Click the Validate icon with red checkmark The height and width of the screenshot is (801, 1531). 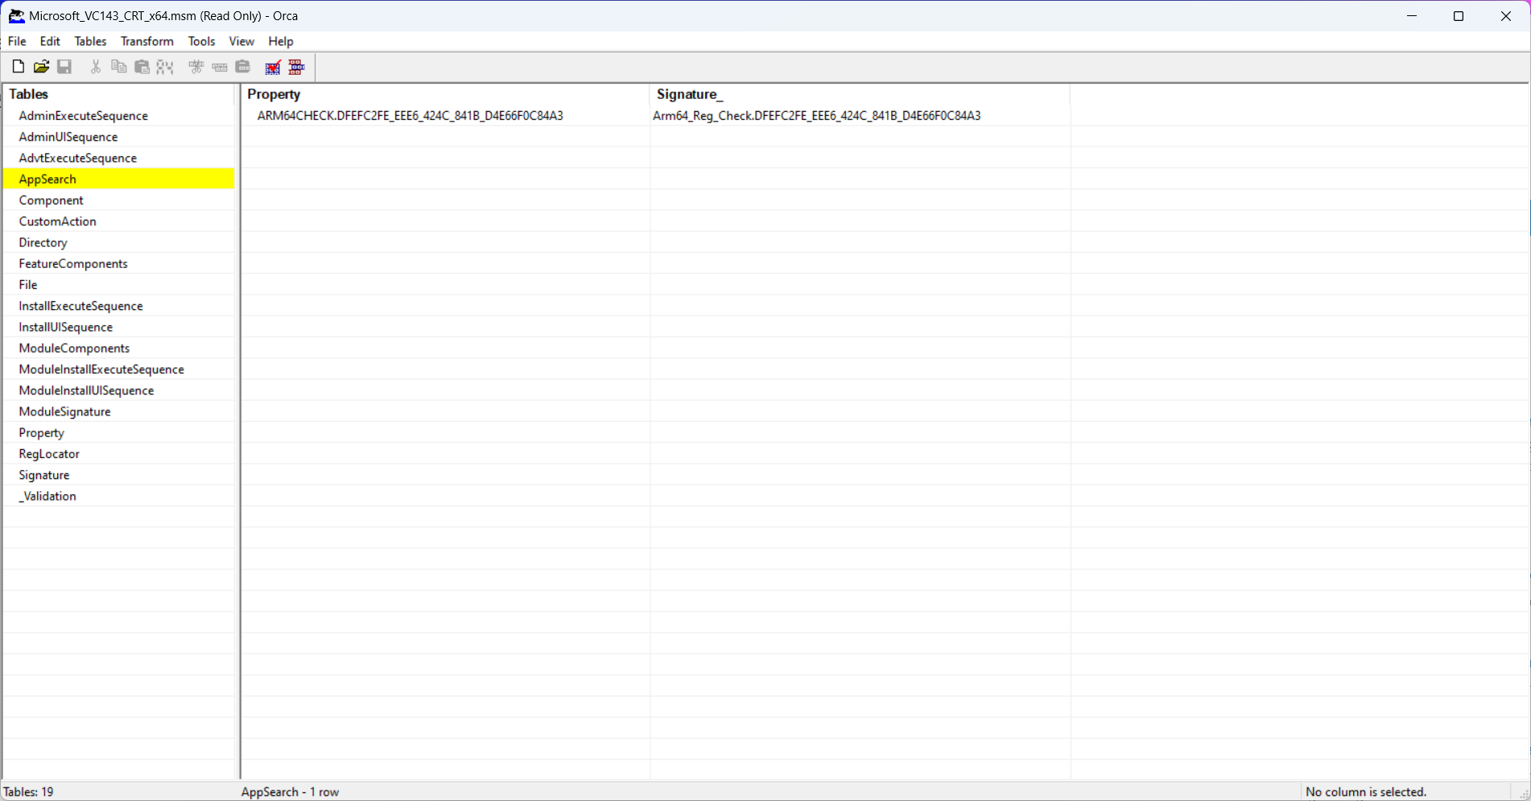(273, 67)
